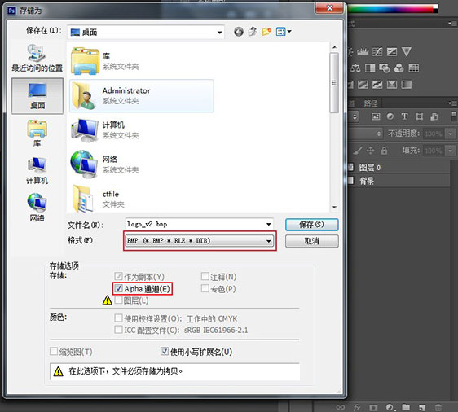Screen dimensions: 458x412
Task: Click the link layers icon in Layers panel
Action: pyautogui.click(x=341, y=407)
